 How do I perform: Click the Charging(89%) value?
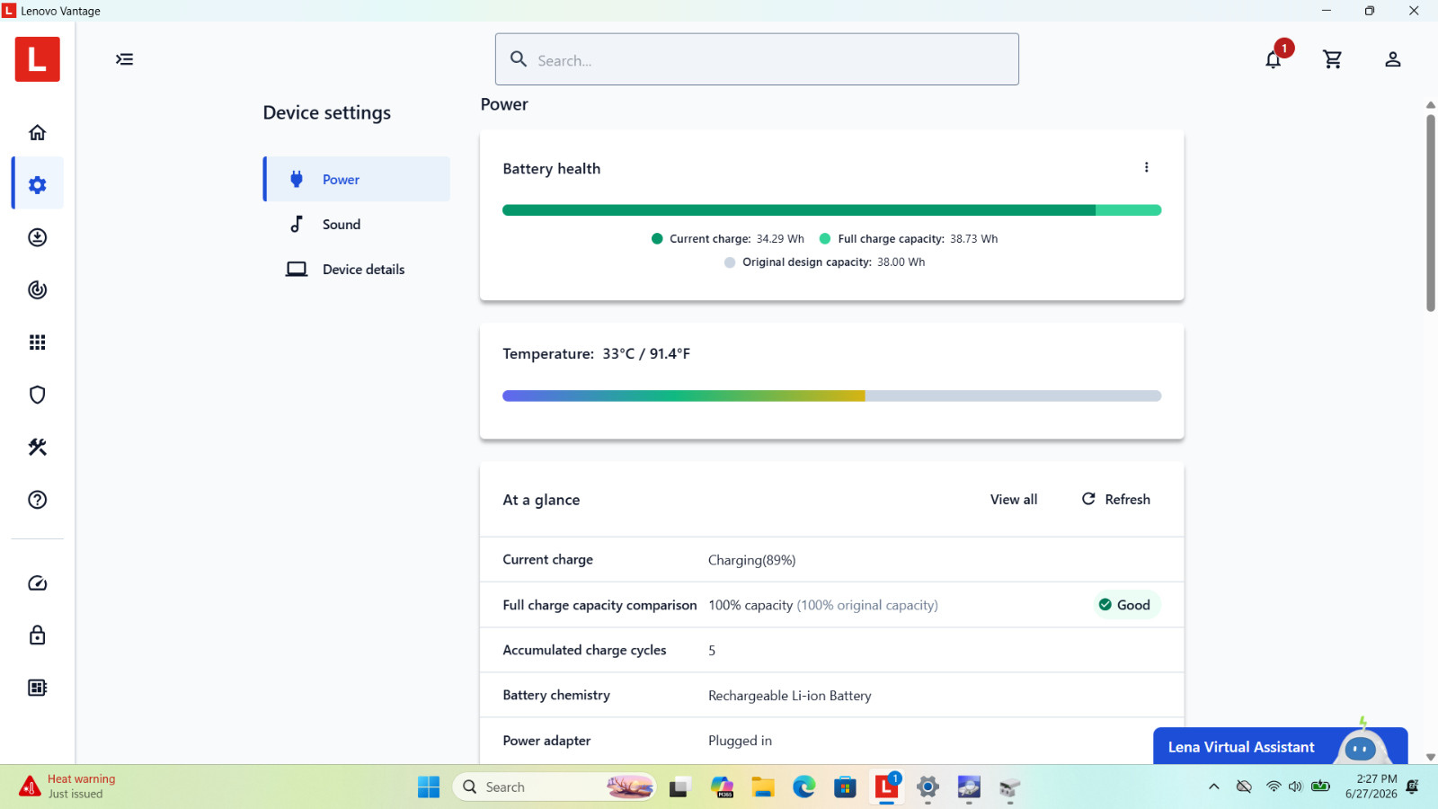click(751, 560)
